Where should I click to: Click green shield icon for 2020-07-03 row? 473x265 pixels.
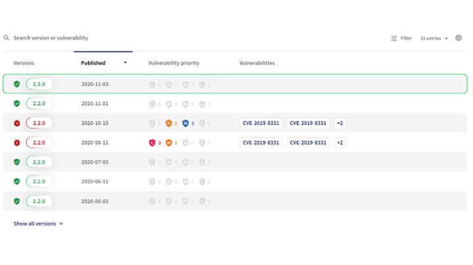tap(17, 162)
